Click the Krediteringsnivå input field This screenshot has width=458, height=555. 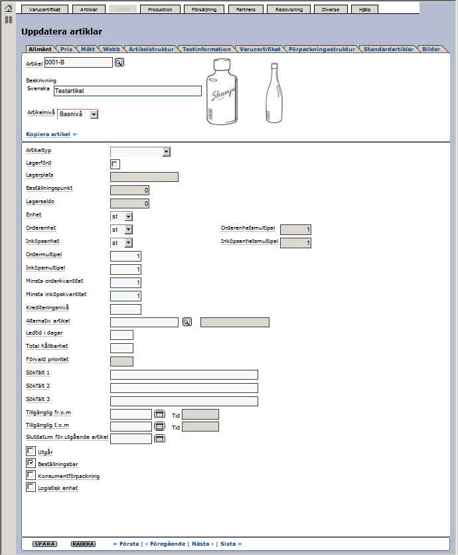(x=125, y=309)
